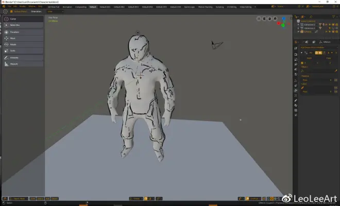The width and height of the screenshot is (340, 206).
Task: Open the File menu
Action: click(9, 7)
